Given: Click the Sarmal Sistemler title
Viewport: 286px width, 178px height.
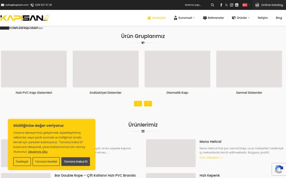Looking at the screenshot, I should [249, 93].
